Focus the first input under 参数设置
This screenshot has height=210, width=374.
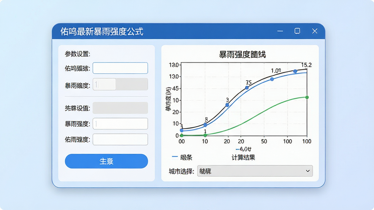click(120, 68)
